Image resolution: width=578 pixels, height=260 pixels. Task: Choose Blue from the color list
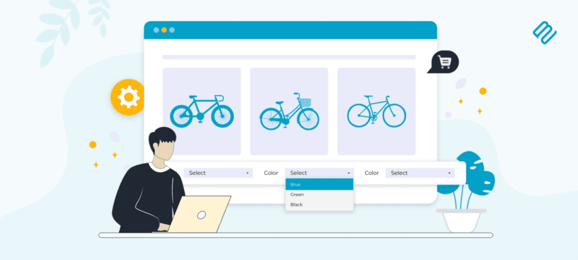click(319, 185)
